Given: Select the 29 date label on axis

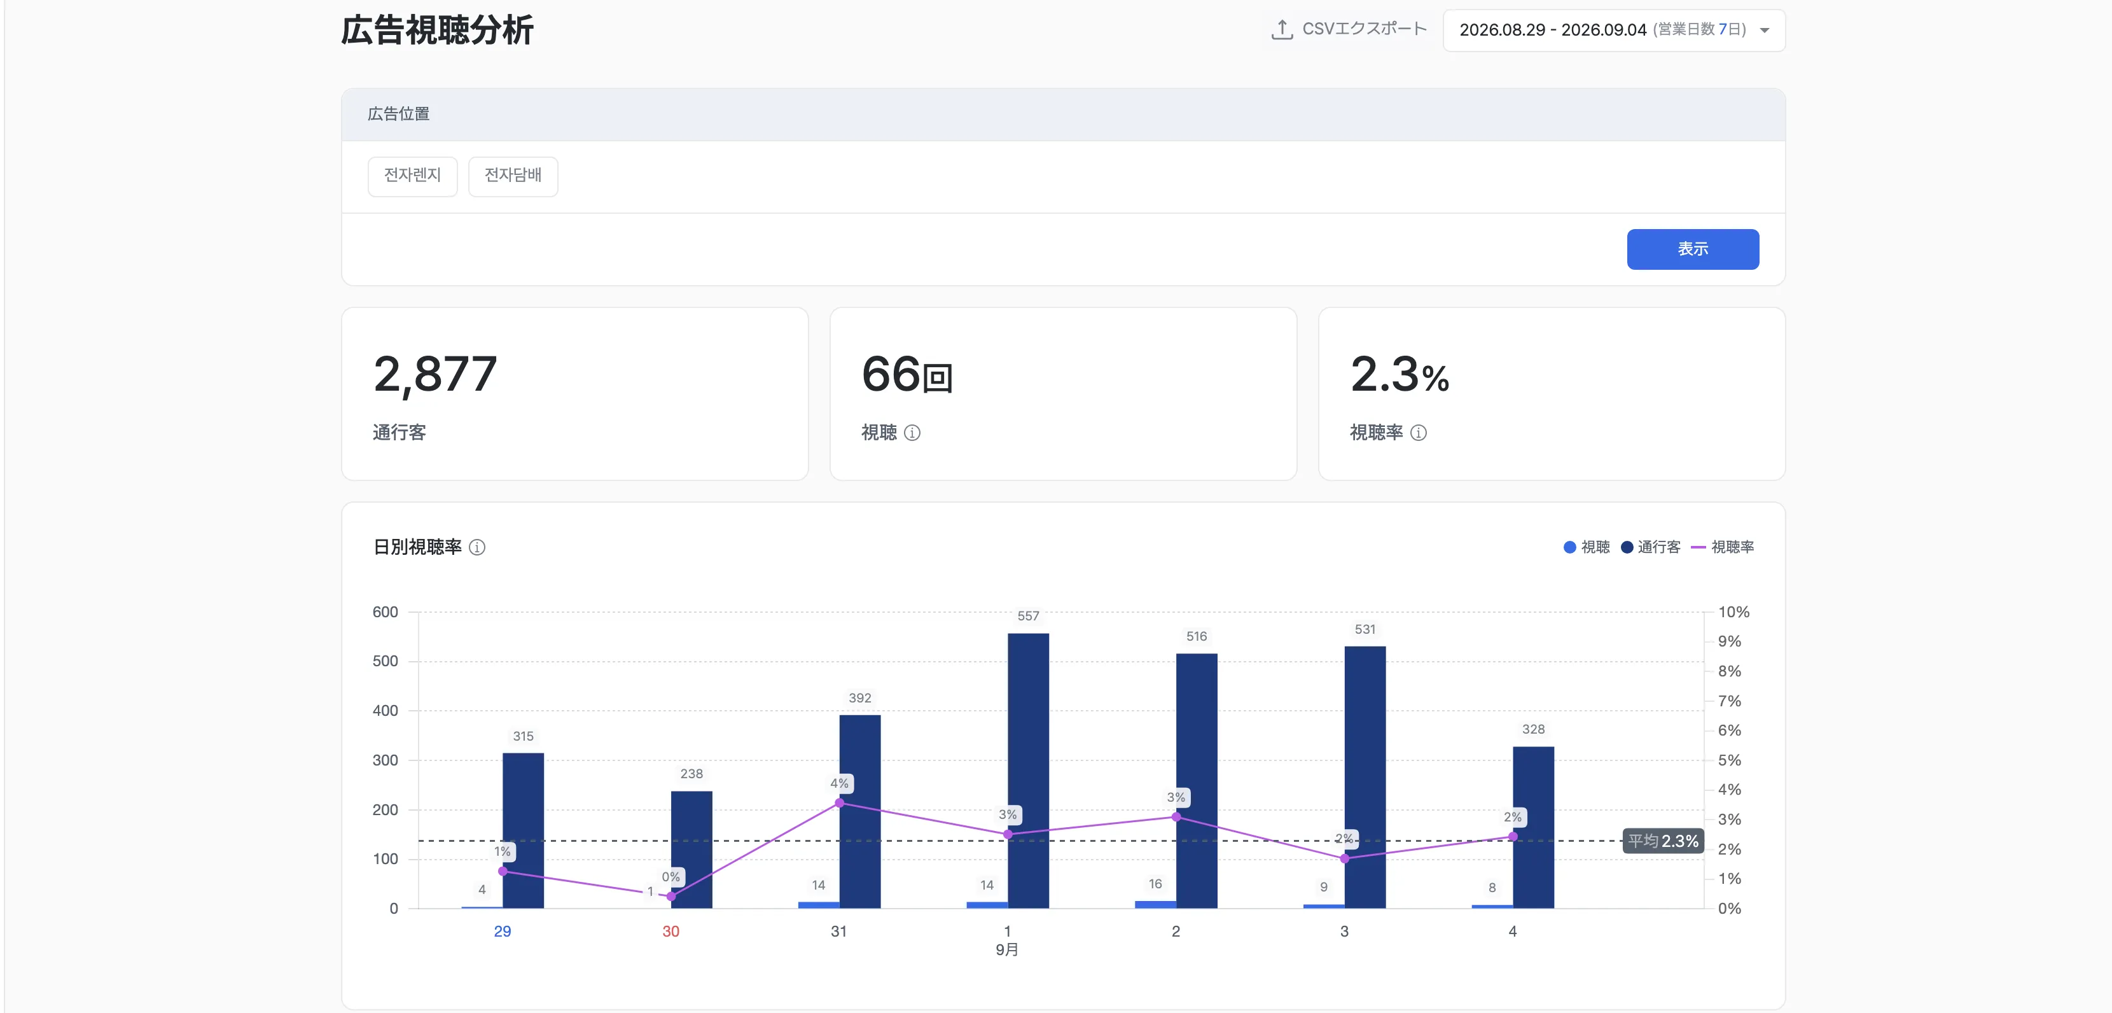Looking at the screenshot, I should click(x=502, y=931).
